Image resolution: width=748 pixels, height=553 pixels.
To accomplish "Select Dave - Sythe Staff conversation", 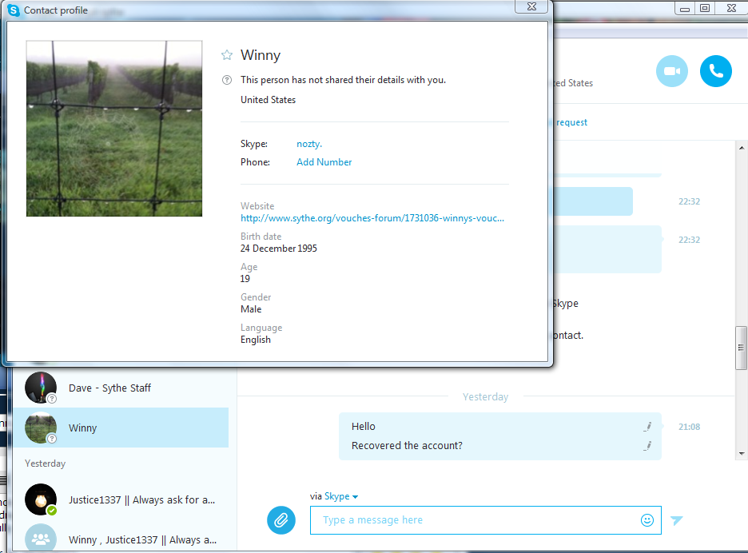I will point(121,388).
